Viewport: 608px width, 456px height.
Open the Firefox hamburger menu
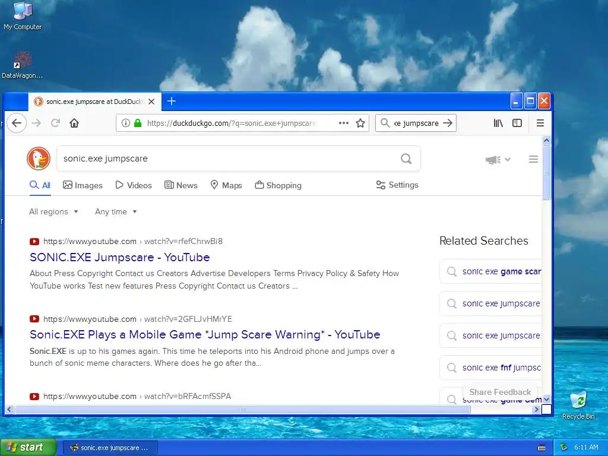click(540, 123)
